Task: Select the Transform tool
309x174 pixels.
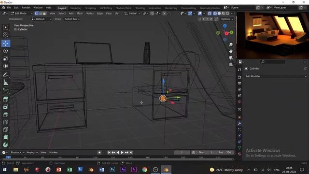Action: point(5,66)
